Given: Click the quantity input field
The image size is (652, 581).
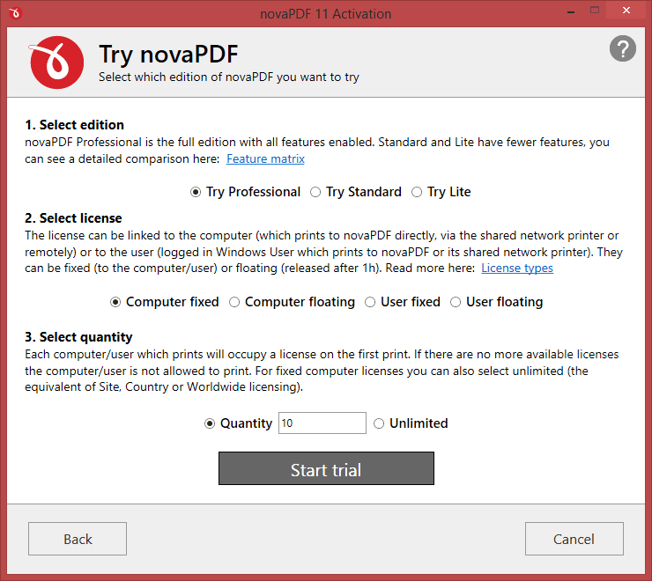Looking at the screenshot, I should [322, 423].
